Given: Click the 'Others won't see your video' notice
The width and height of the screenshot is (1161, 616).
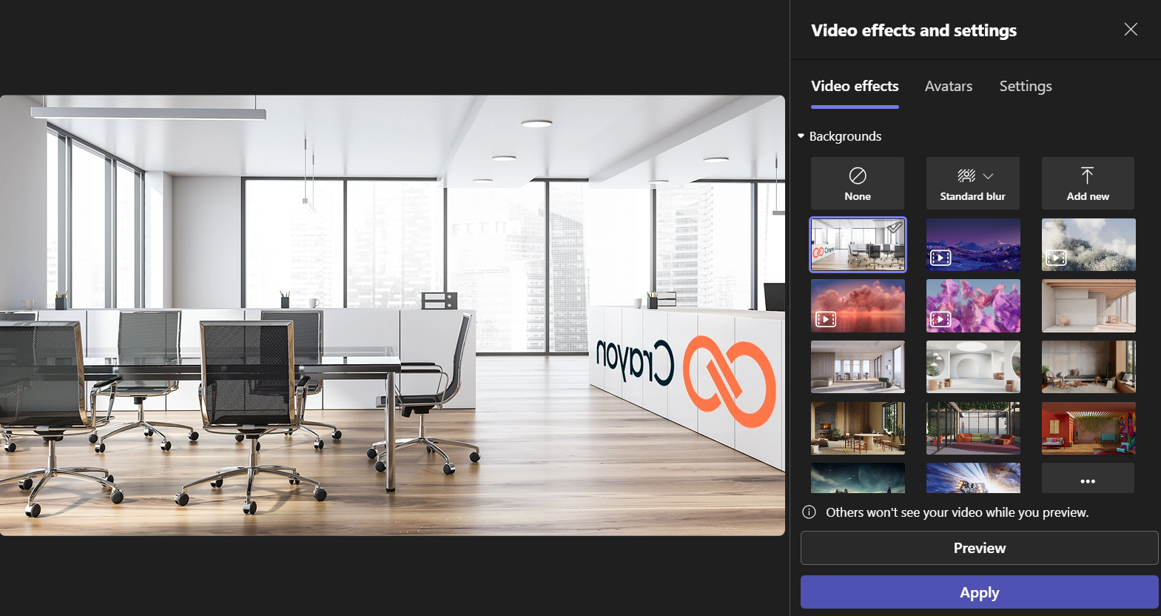Looking at the screenshot, I should coord(957,512).
